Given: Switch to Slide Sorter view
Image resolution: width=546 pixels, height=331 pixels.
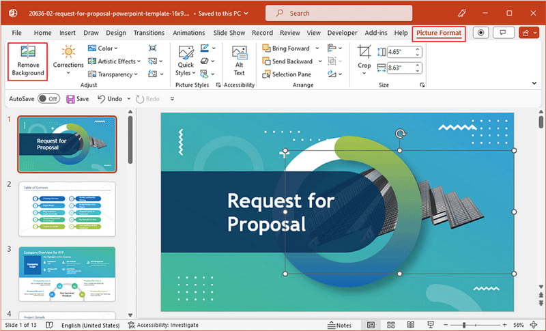Looking at the screenshot, I should [x=390, y=325].
